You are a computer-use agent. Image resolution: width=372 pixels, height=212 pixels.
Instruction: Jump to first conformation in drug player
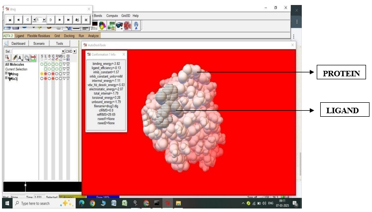[x=9, y=19]
